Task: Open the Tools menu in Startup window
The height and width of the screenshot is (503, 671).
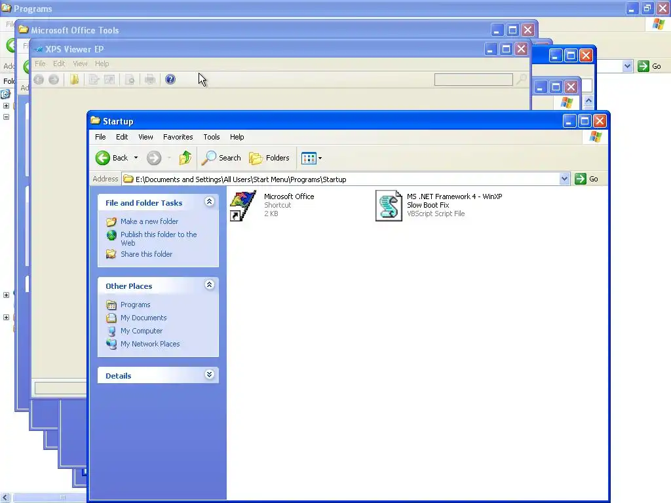Action: [212, 137]
